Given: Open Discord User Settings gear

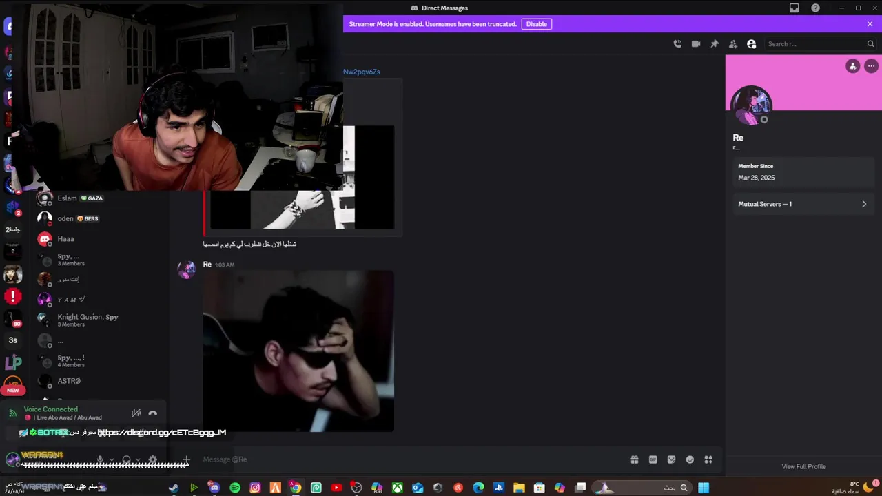Looking at the screenshot, I should pyautogui.click(x=153, y=459).
